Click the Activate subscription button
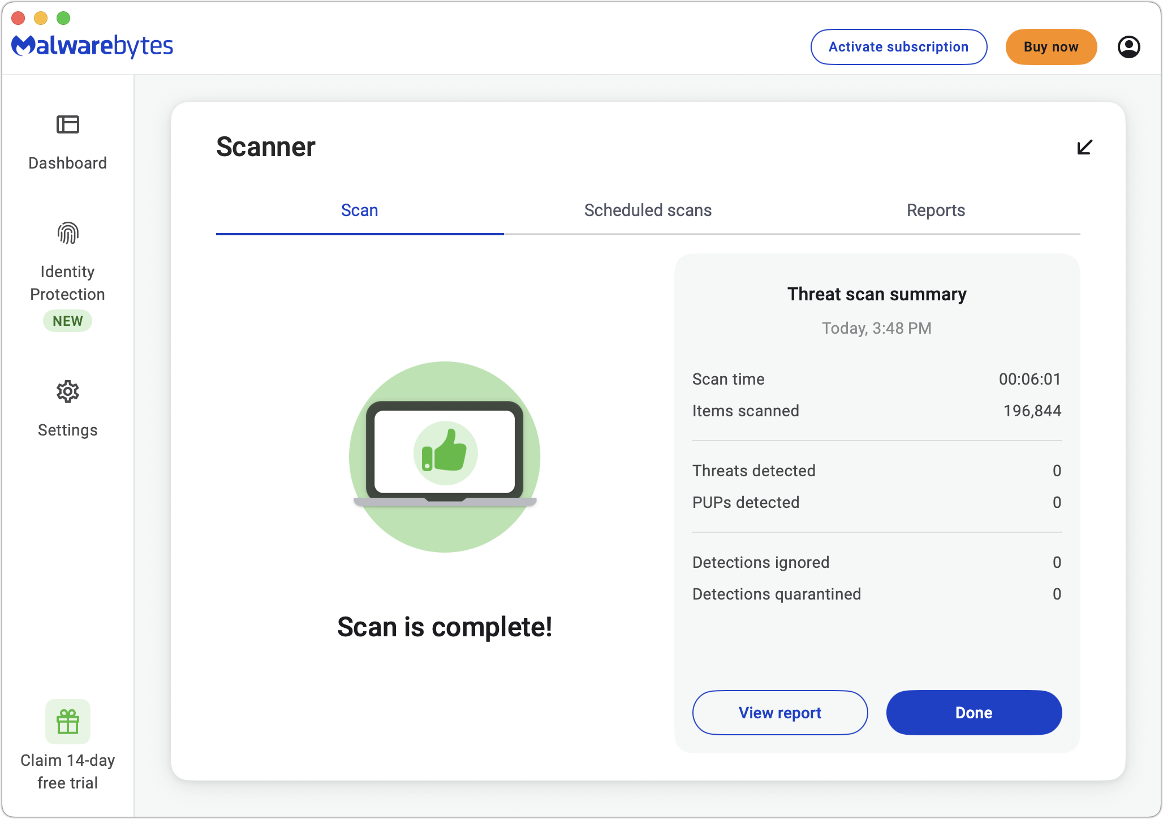The height and width of the screenshot is (819, 1163). pos(898,46)
